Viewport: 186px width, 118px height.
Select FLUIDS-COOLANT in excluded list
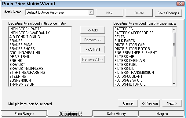click(143, 77)
